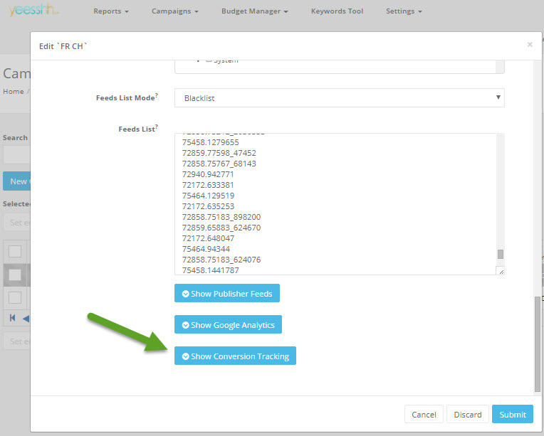Select feed entry 72858.75183_624076

tap(221, 260)
